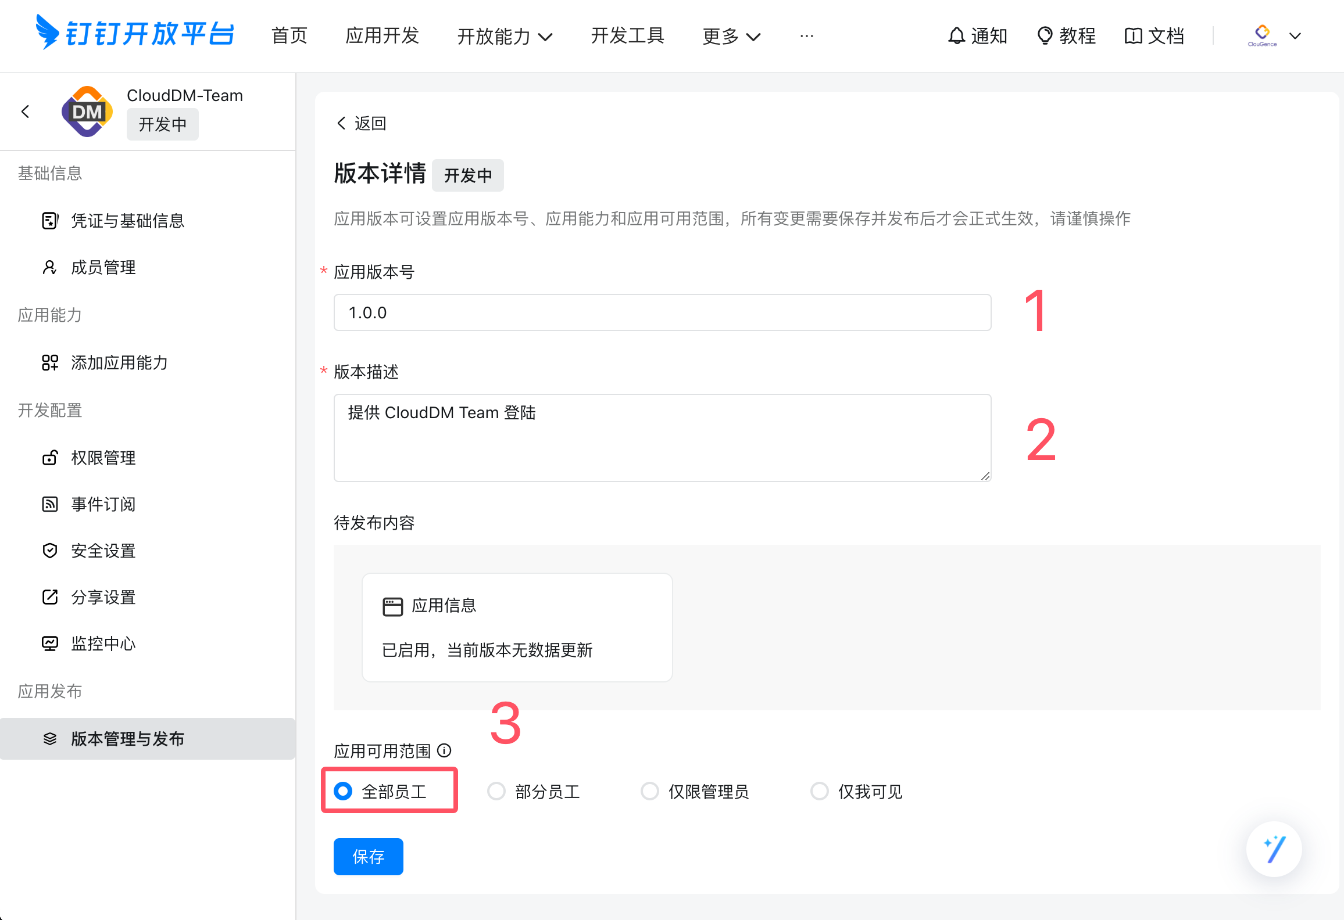This screenshot has height=920, width=1344.
Task: Click the 返回 back link
Action: (362, 123)
